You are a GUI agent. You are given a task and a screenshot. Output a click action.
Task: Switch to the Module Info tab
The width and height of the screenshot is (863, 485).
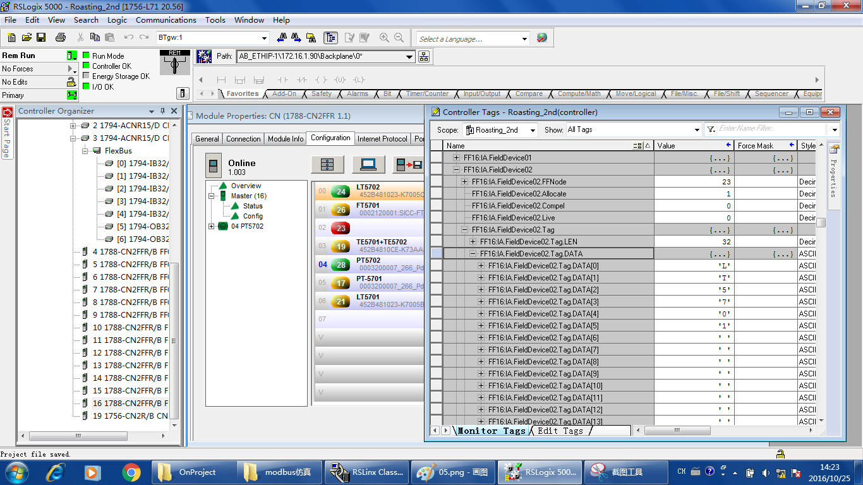click(x=286, y=139)
